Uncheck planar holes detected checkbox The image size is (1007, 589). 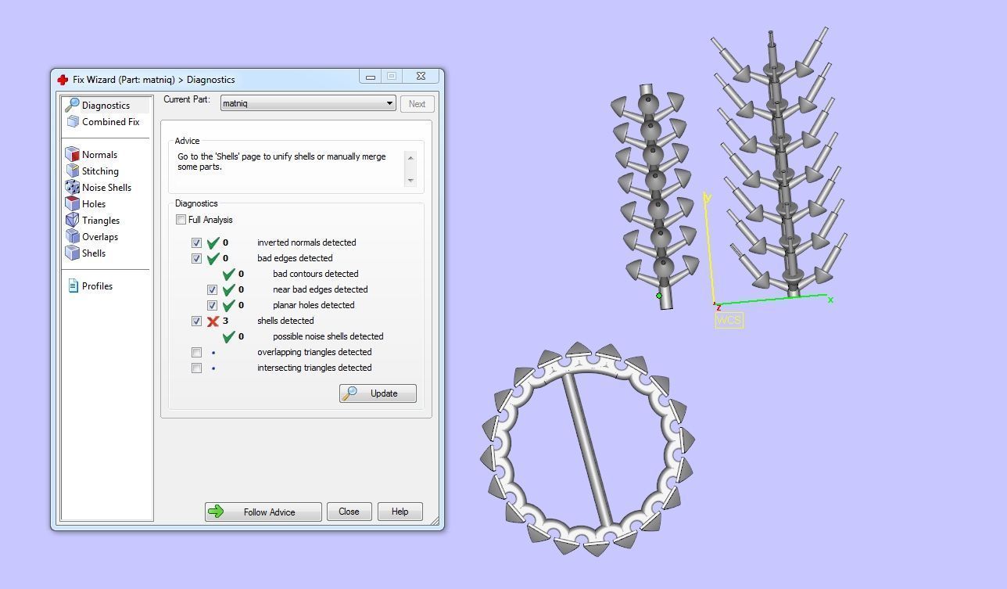212,305
